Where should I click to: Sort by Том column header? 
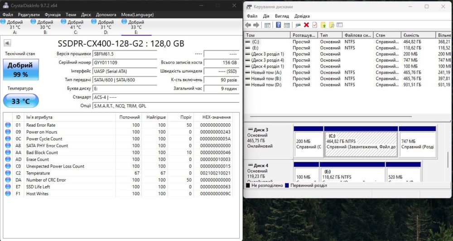click(x=267, y=35)
